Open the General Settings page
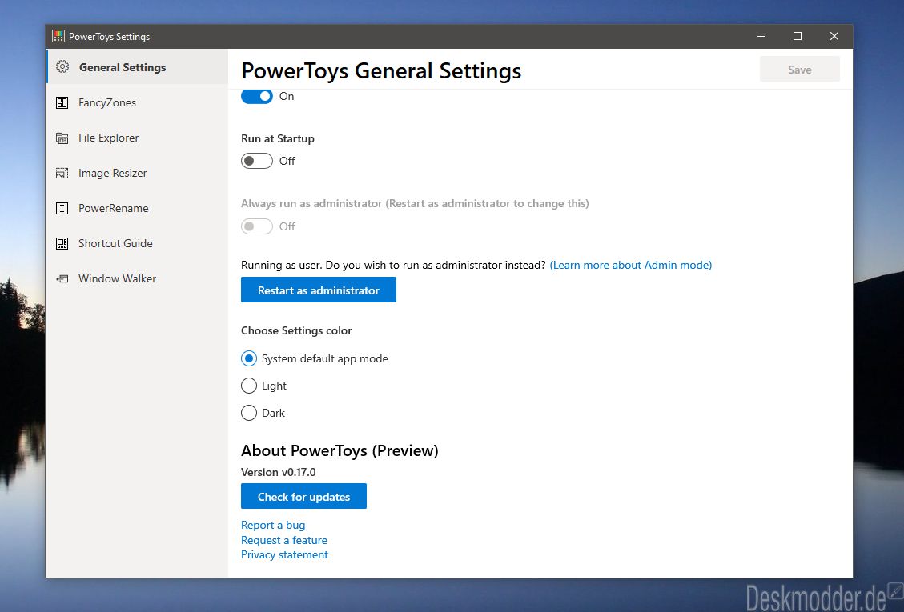Viewport: 904px width, 612px height. [137, 67]
